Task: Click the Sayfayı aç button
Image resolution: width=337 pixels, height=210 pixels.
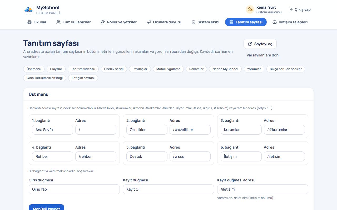Action: (x=260, y=44)
